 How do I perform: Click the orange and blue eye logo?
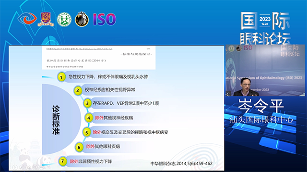27,19
